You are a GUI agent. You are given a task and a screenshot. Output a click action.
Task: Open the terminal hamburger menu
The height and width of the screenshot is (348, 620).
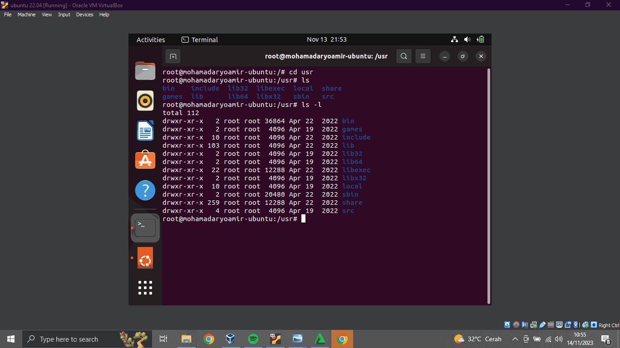[423, 56]
